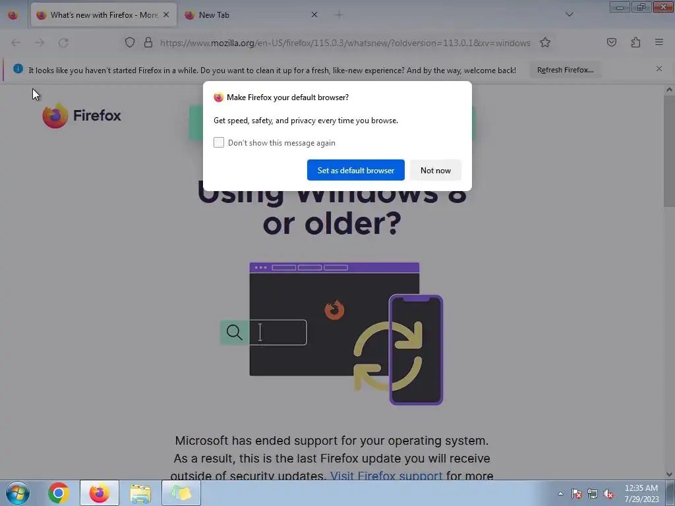This screenshot has width=675, height=506.
Task: Show hidden system tray icons
Action: click(560, 493)
